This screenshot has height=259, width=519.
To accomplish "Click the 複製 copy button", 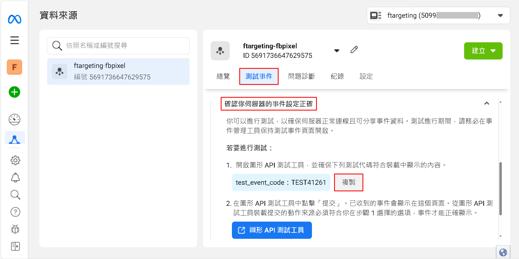I will (x=349, y=182).
